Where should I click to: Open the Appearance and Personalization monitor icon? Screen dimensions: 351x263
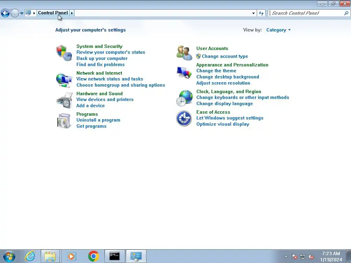pyautogui.click(x=184, y=73)
